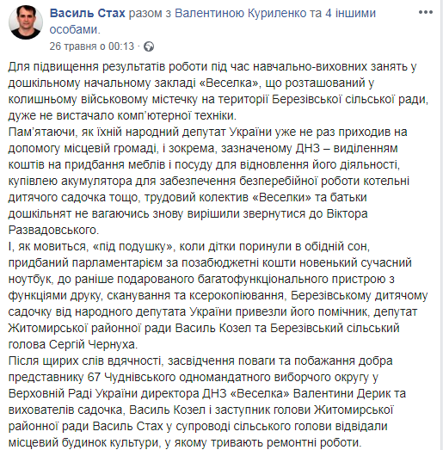Open Василь Стах's profile picture

pyautogui.click(x=26, y=22)
